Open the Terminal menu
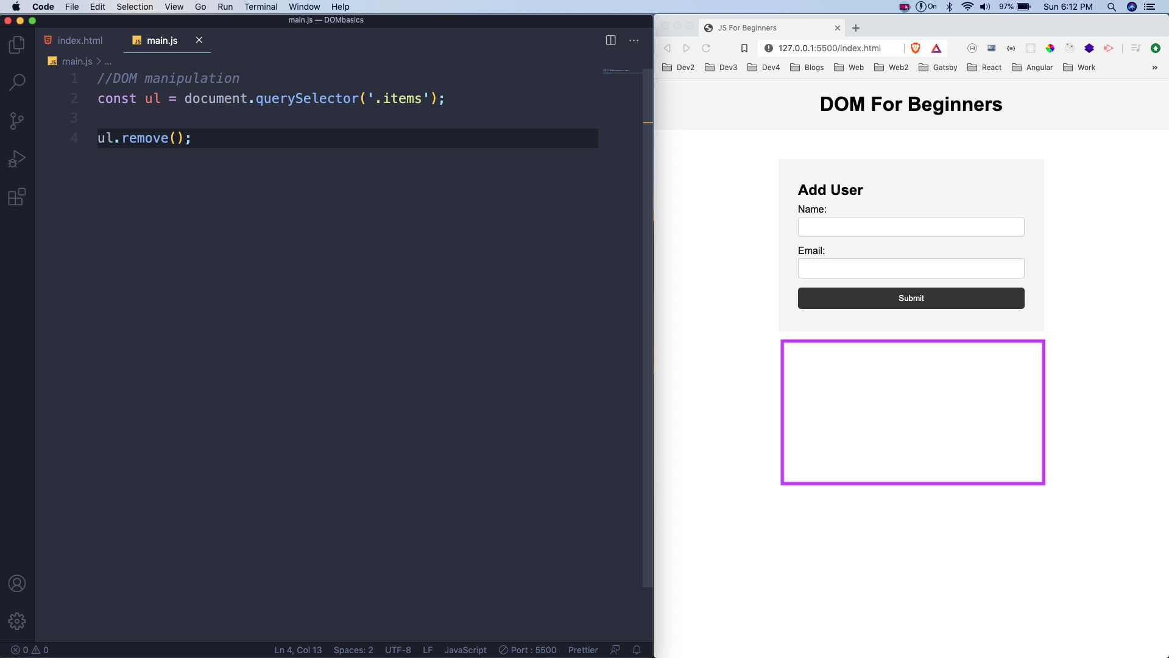The height and width of the screenshot is (658, 1169). pos(261,7)
